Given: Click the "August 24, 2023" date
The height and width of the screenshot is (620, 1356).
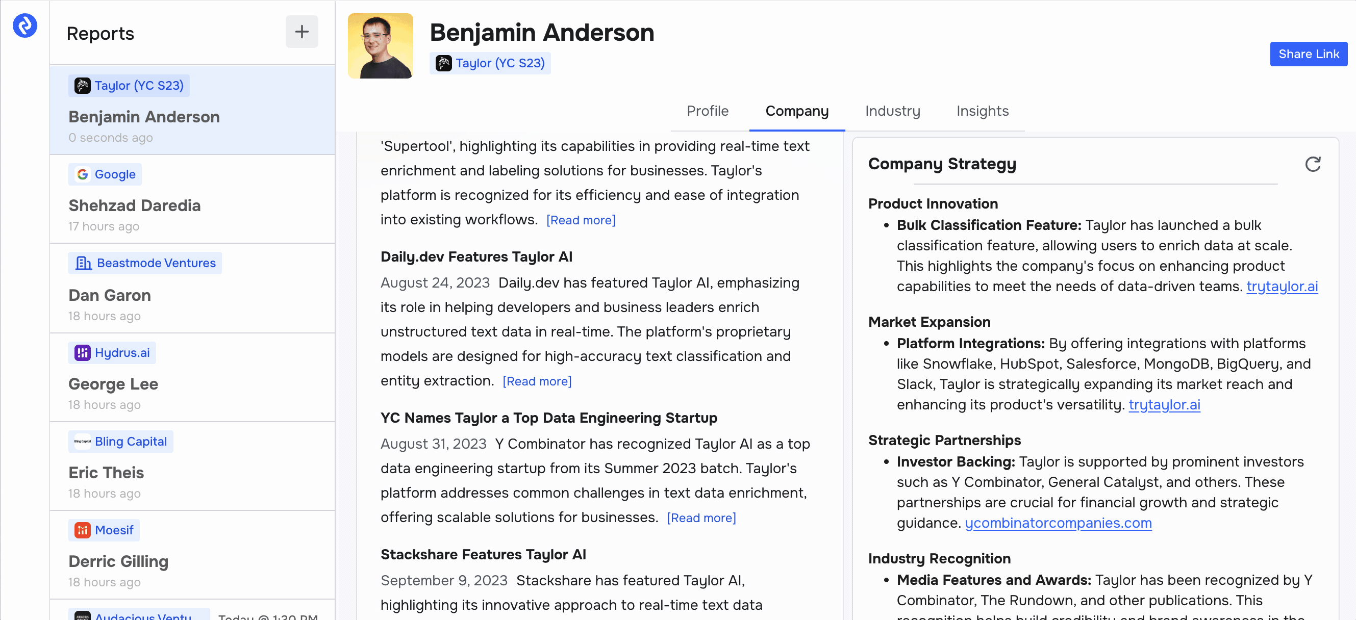Looking at the screenshot, I should (435, 283).
